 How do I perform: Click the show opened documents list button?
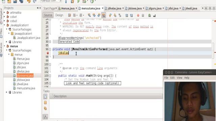click(210, 8)
